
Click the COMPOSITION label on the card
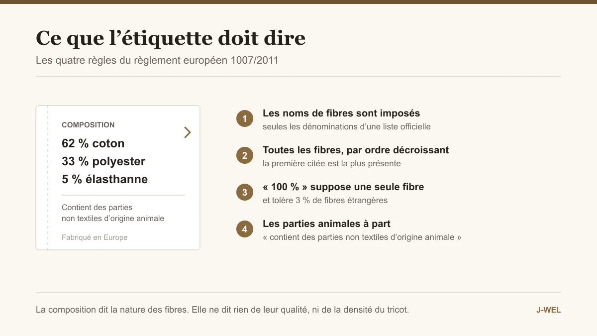pos(88,125)
